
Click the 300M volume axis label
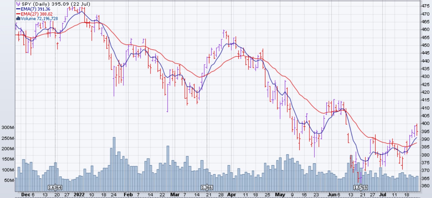8,128
